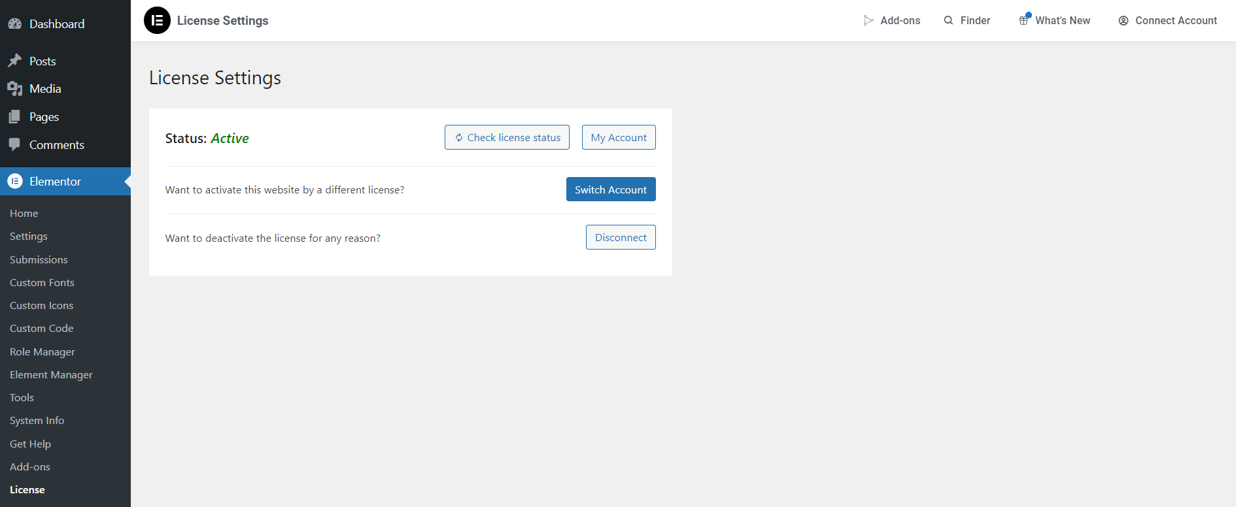
Task: Open Dashboard from the sidebar menu
Action: pyautogui.click(x=65, y=24)
